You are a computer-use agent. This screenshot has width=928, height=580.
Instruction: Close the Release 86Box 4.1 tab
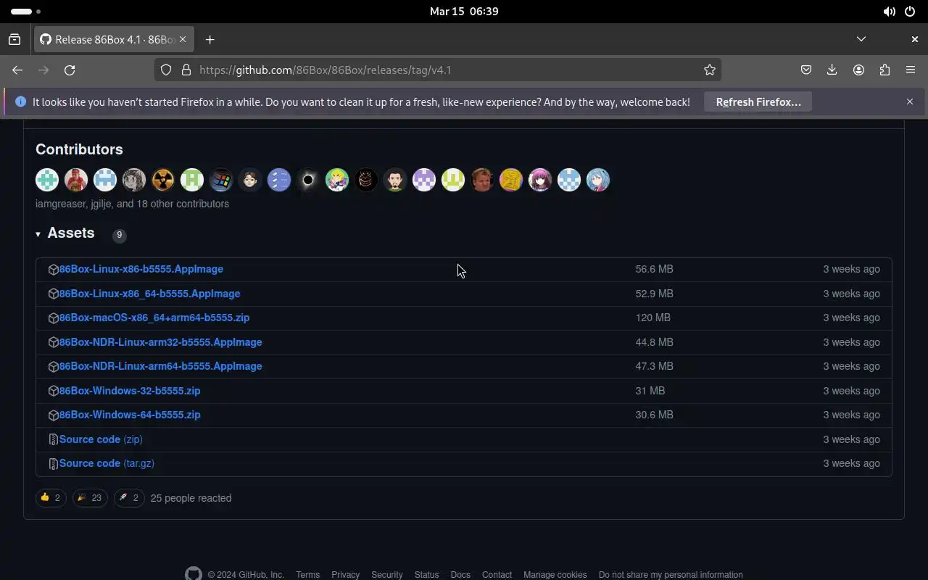(183, 39)
